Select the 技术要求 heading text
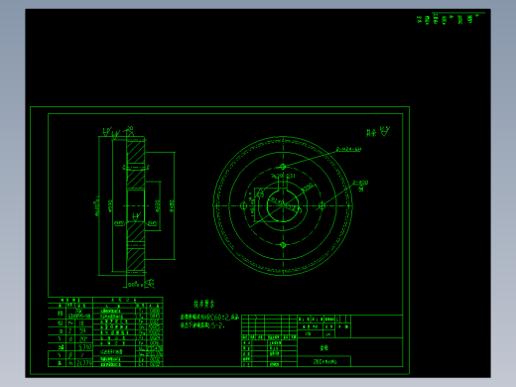 pos(204,304)
